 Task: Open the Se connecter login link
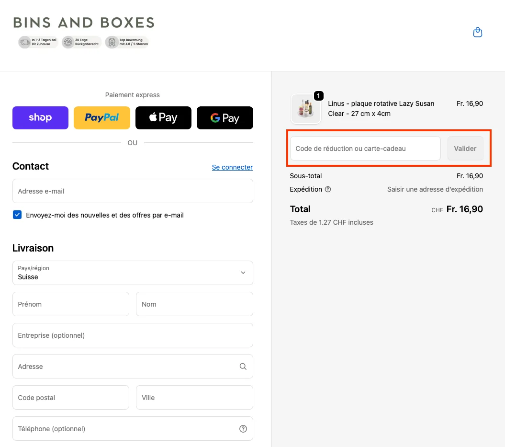232,167
